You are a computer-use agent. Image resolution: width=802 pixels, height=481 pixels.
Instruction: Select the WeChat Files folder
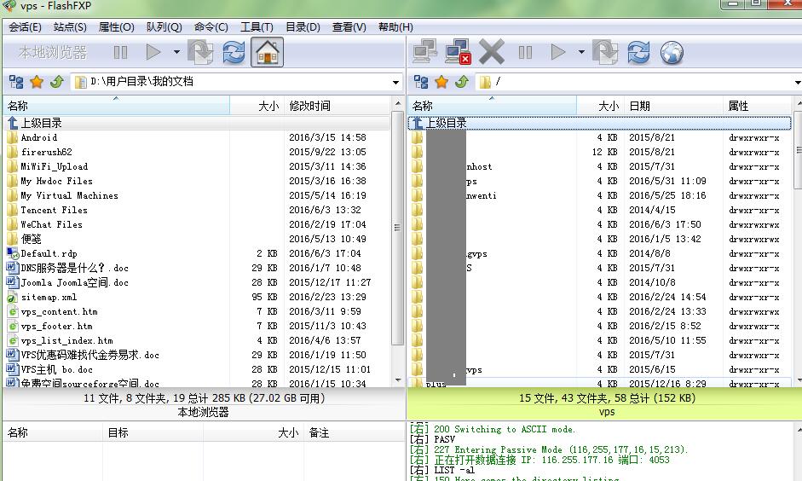[51, 224]
